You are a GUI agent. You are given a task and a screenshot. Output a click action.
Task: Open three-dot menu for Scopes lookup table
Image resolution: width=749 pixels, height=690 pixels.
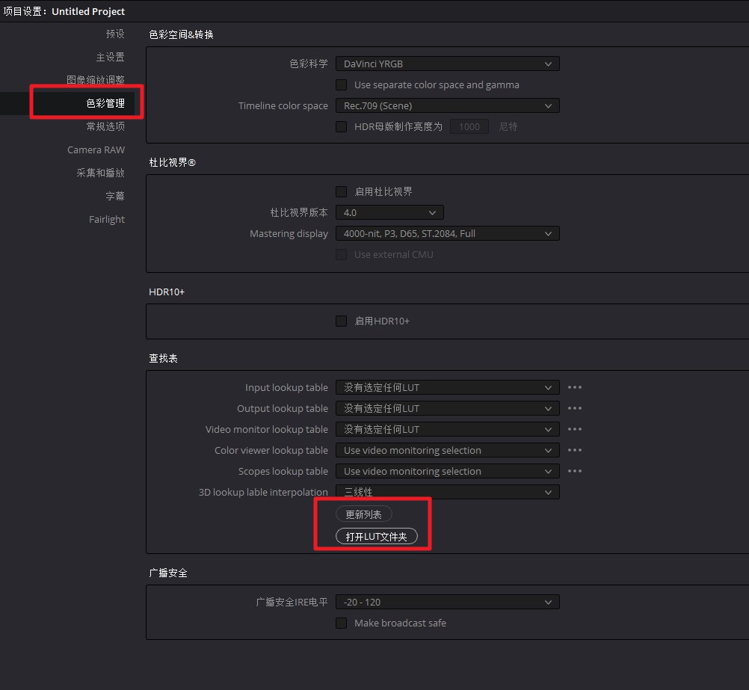575,471
